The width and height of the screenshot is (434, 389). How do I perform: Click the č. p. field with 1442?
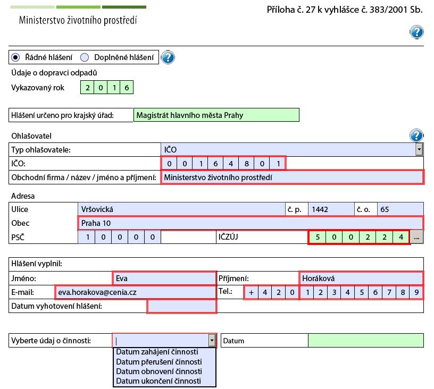click(331, 209)
